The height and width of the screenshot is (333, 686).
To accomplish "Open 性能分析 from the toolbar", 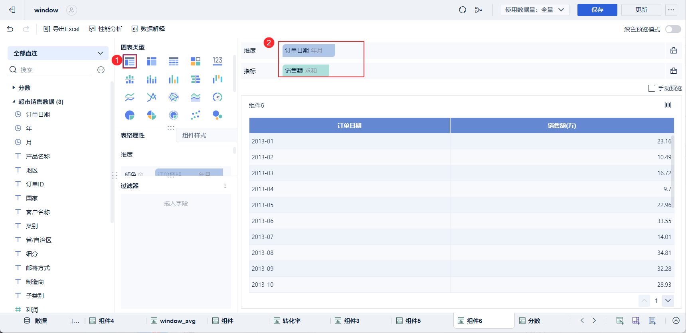I will coord(106,29).
